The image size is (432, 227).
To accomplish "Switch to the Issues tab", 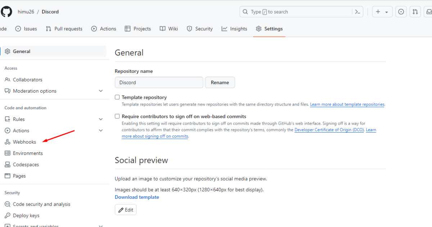I will click(26, 29).
